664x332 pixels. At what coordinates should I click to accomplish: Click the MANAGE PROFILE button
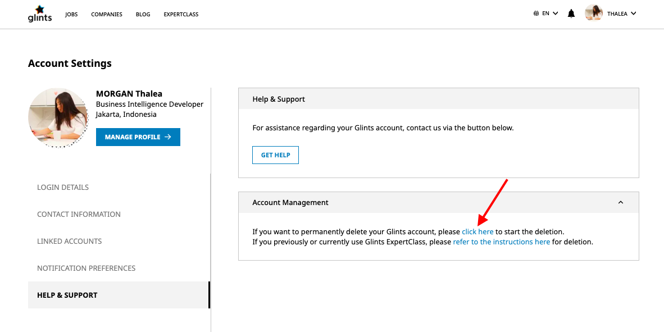[138, 137]
